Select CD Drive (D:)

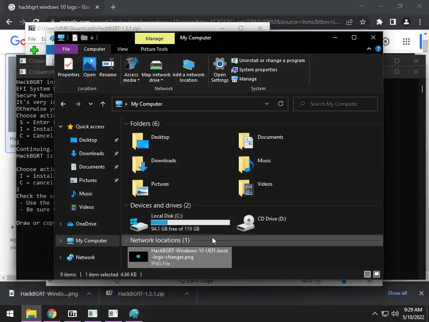coord(262,222)
